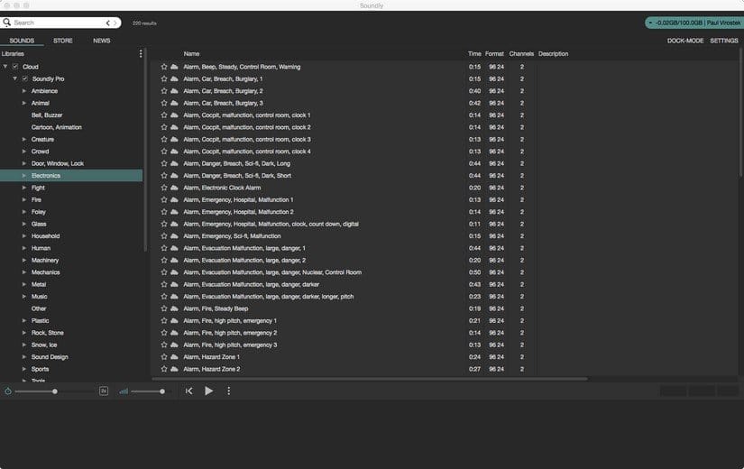Favorite Alarm, Fire, Steady Beep with star
Viewport: 744px width, 469px height.
[164, 308]
